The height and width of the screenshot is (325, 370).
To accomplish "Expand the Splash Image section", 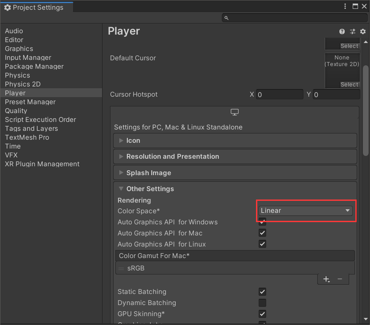I will pyautogui.click(x=235, y=173).
